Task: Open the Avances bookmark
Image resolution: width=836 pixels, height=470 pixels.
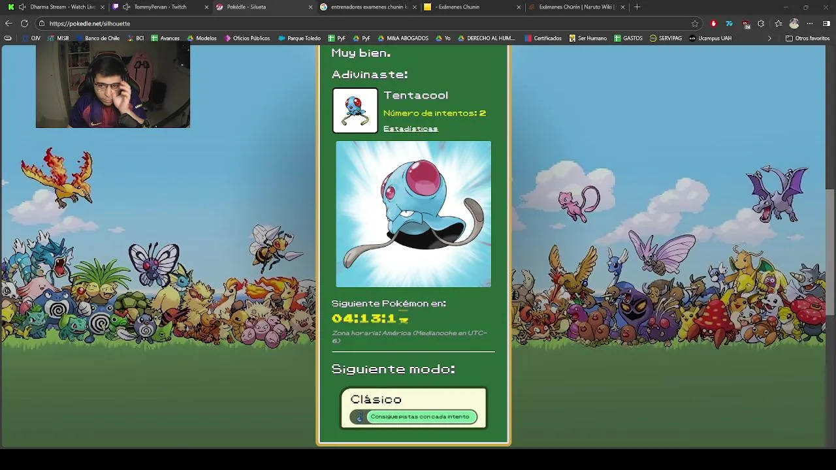Action: (165, 39)
